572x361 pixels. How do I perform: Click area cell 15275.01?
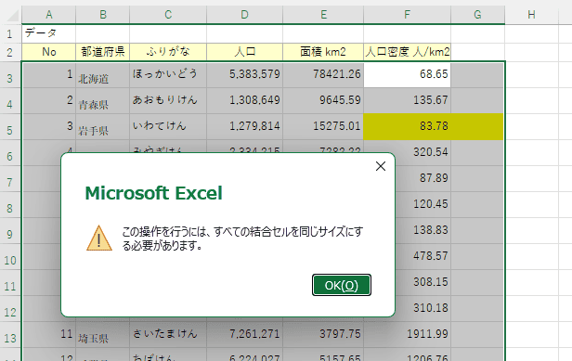323,126
